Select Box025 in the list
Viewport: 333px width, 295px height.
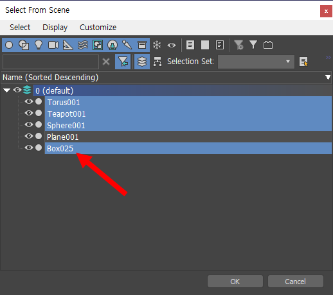click(x=188, y=148)
